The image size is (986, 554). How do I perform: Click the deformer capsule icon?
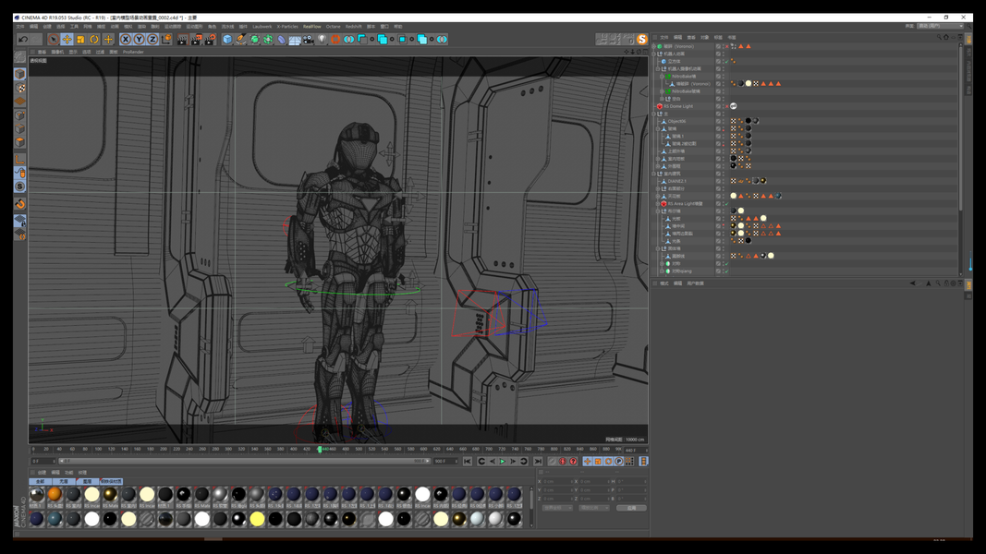281,40
